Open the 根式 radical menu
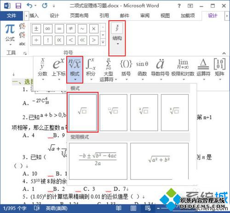The width and height of the screenshot is (230, 213). point(75,70)
